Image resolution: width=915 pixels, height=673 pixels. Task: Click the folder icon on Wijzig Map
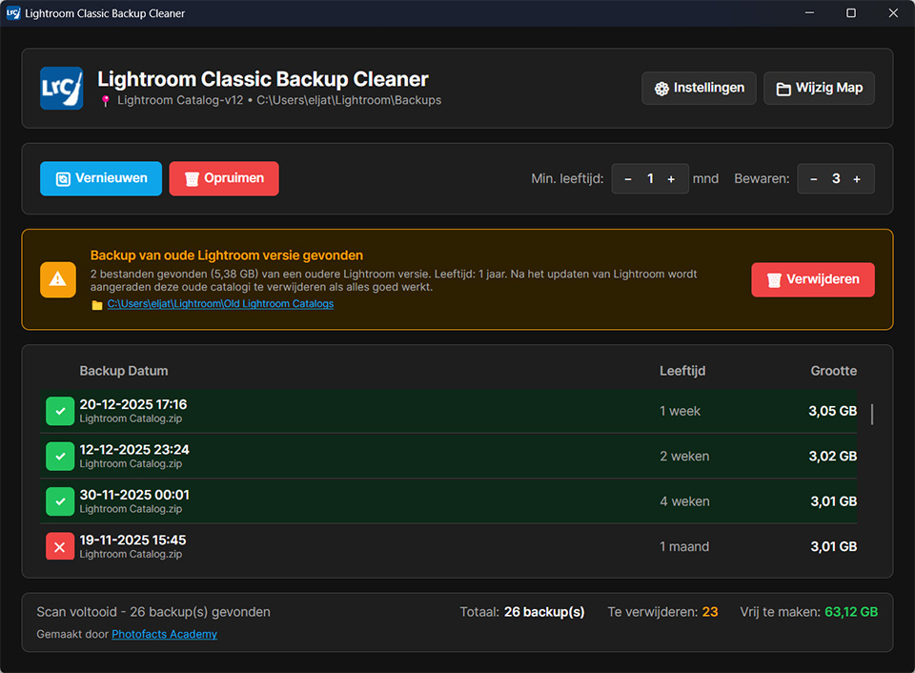(x=784, y=88)
